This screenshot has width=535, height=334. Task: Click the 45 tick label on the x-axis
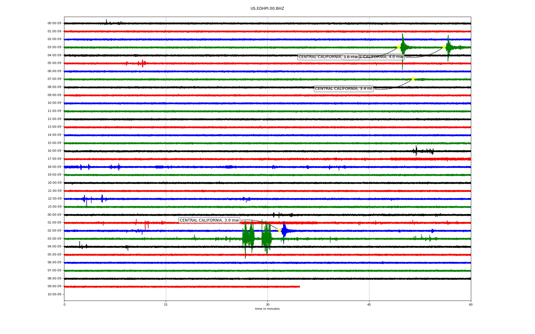[x=369, y=304]
